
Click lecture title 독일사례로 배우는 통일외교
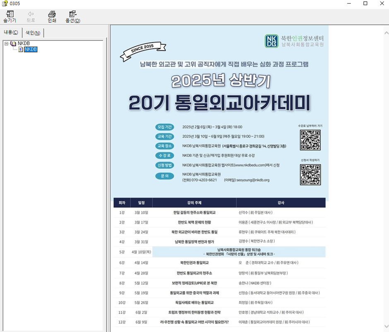[x=194, y=303]
